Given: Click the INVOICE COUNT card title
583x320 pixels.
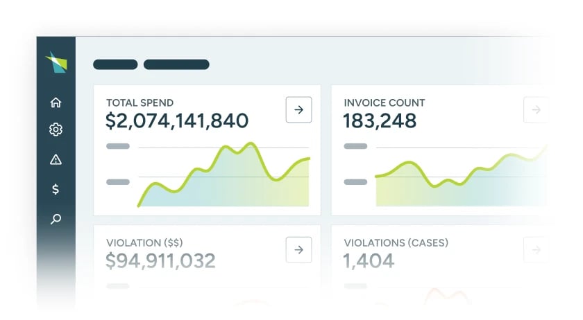Looking at the screenshot, I should (x=385, y=103).
